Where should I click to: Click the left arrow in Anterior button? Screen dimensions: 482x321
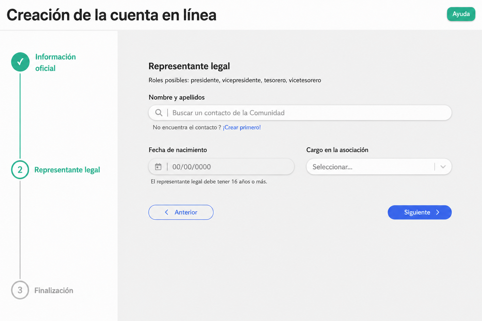167,212
